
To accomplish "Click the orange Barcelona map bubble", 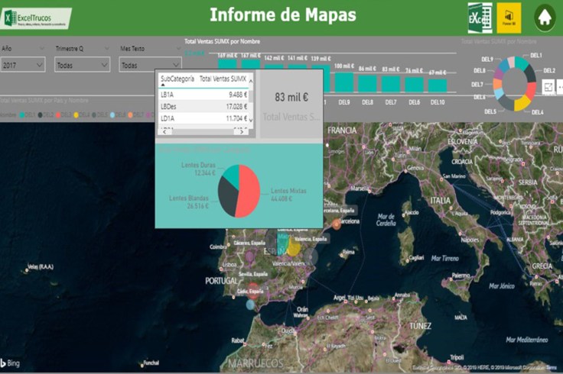I will pos(337,224).
